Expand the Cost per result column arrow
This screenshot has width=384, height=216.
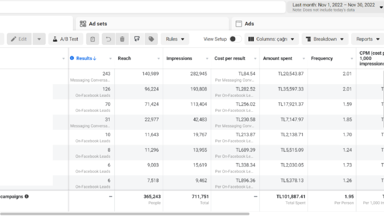coord(255,59)
